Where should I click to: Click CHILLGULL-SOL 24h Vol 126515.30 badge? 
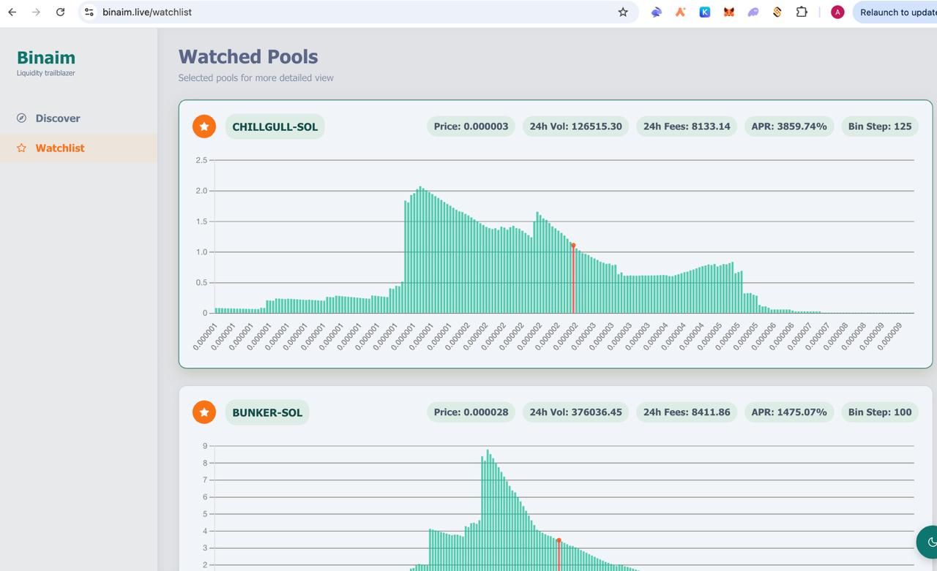pos(575,126)
